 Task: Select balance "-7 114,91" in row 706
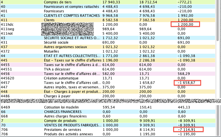coord(187,130)
